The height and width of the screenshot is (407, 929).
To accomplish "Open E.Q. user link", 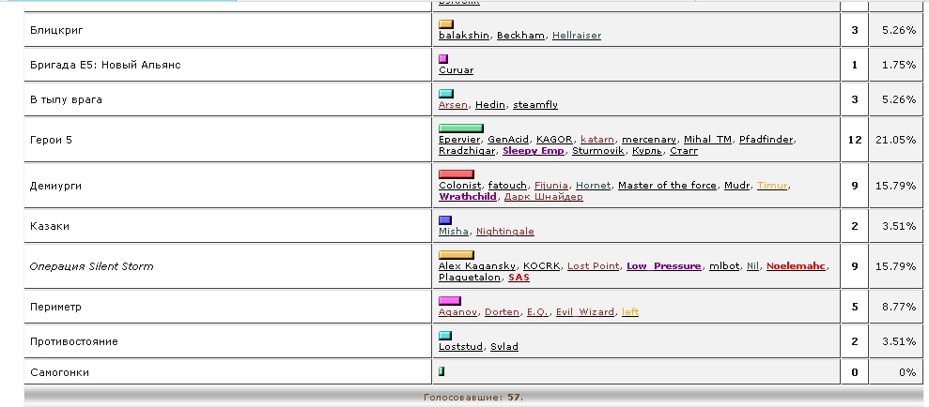I will (537, 312).
